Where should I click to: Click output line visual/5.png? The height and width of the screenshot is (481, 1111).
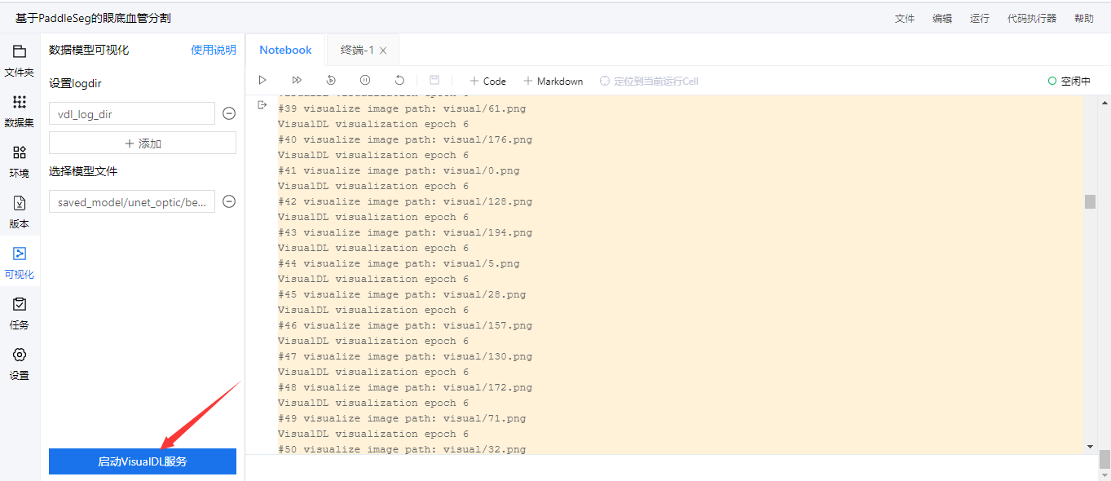(399, 263)
